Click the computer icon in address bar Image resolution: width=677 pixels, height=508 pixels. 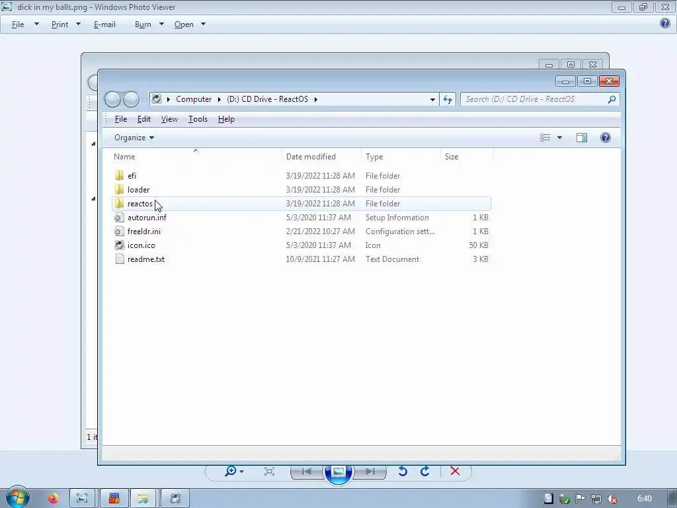pyautogui.click(x=157, y=99)
